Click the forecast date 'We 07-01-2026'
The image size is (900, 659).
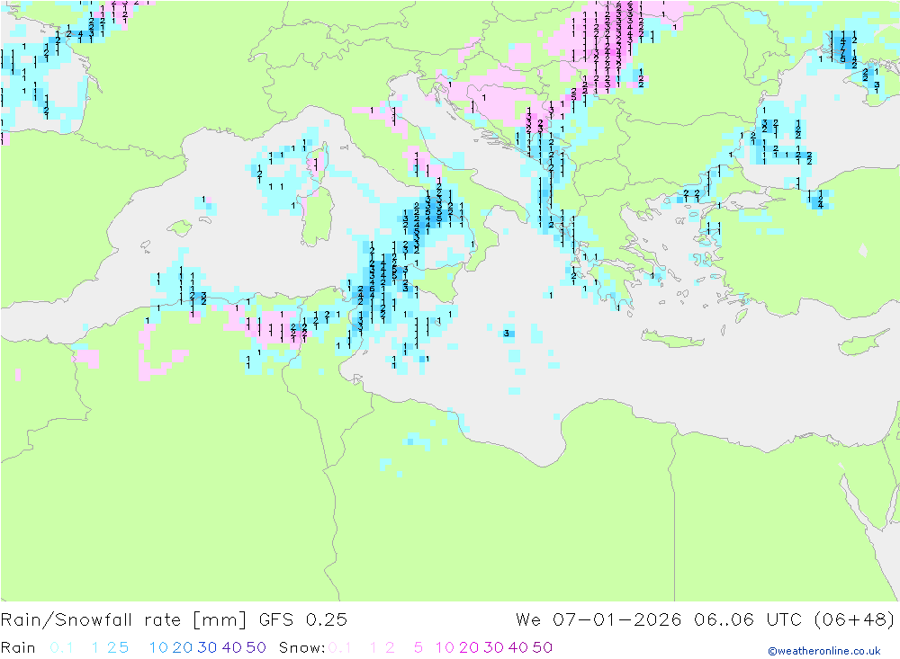(x=598, y=620)
